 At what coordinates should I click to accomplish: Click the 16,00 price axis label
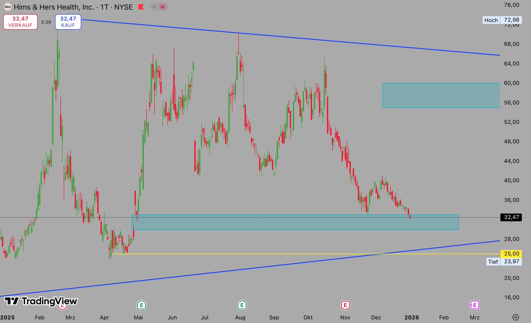(x=511, y=297)
